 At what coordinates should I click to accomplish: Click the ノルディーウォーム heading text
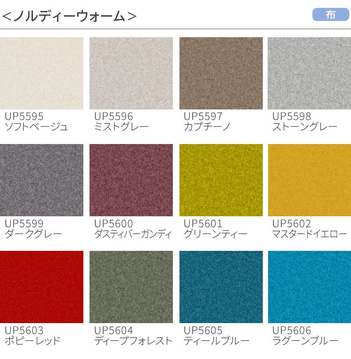[x=69, y=16]
